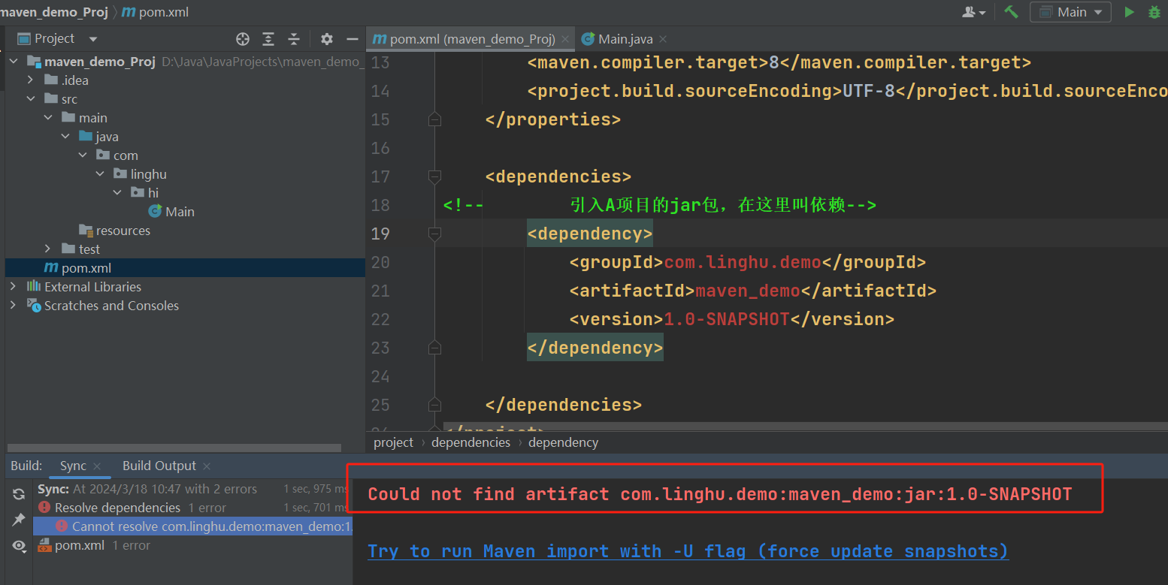Collapse the src folder

(x=31, y=99)
